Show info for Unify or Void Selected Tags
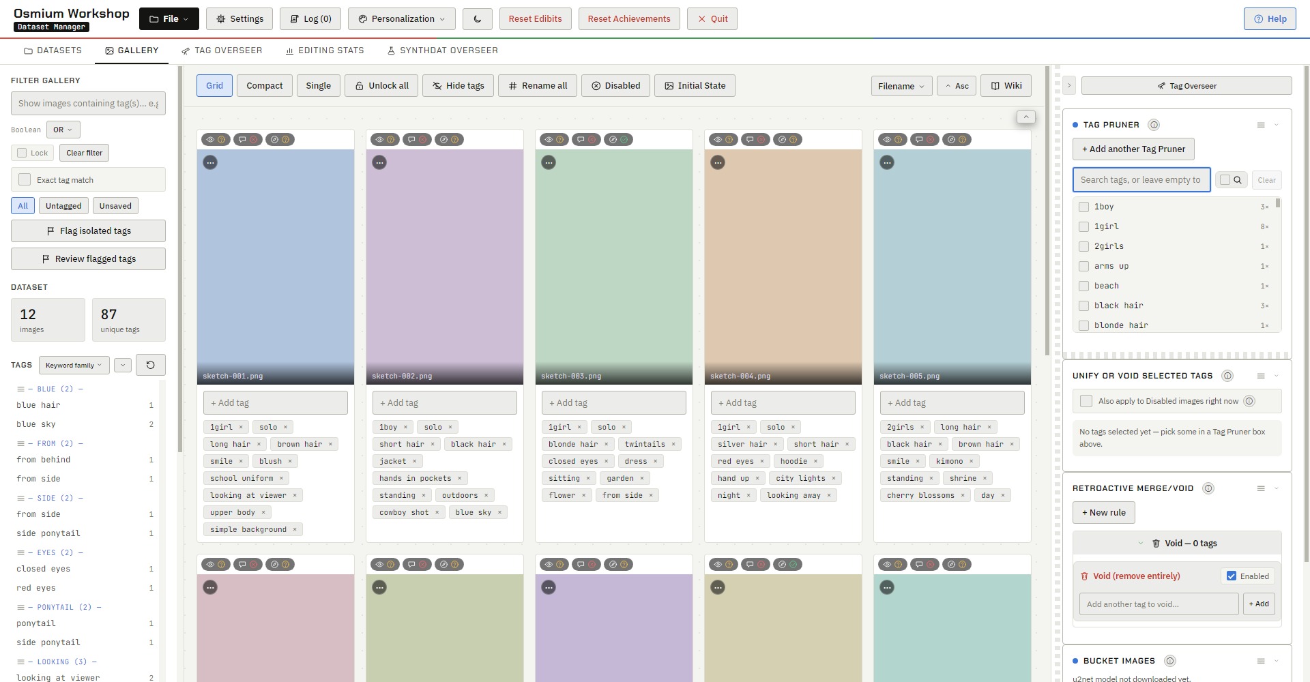The image size is (1310, 682). (x=1227, y=376)
